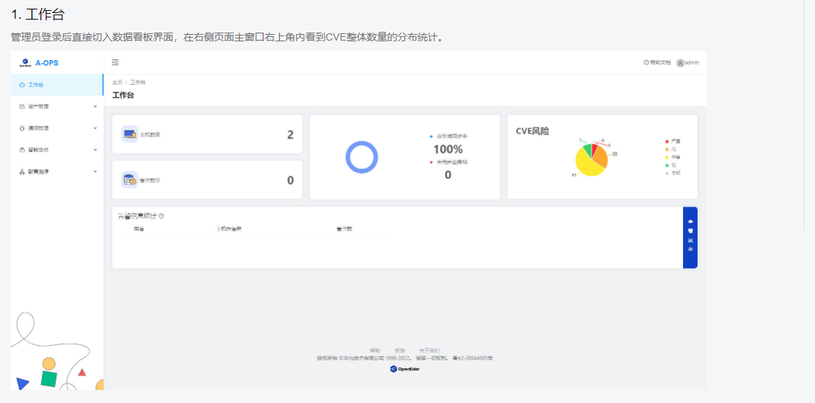This screenshot has width=815, height=403.
Task: Click the admin user avatar
Action: click(x=680, y=63)
